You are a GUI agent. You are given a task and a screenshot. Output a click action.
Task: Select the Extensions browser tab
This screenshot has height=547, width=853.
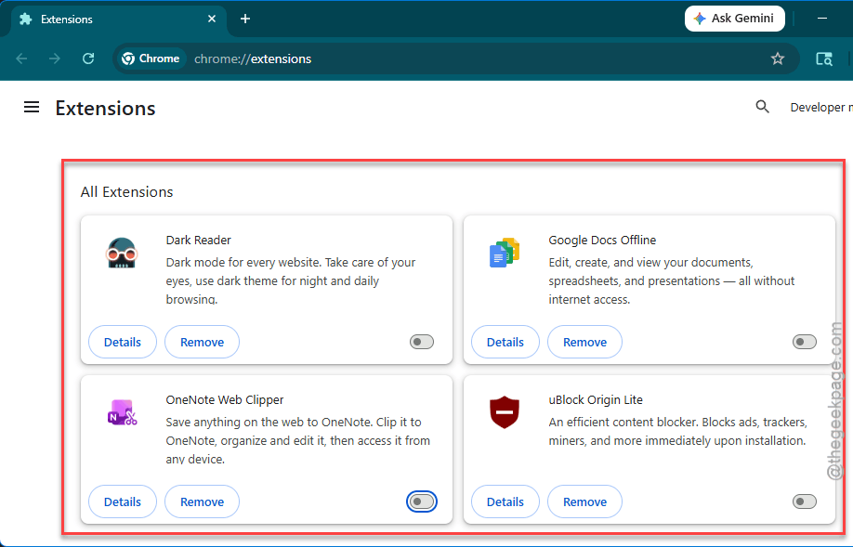[117, 19]
